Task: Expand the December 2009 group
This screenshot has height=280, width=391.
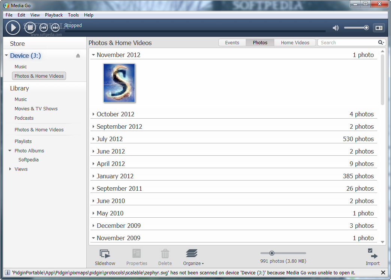Action: pos(93,226)
